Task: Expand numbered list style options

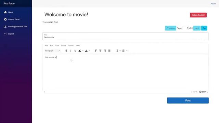Action: tap(127, 51)
